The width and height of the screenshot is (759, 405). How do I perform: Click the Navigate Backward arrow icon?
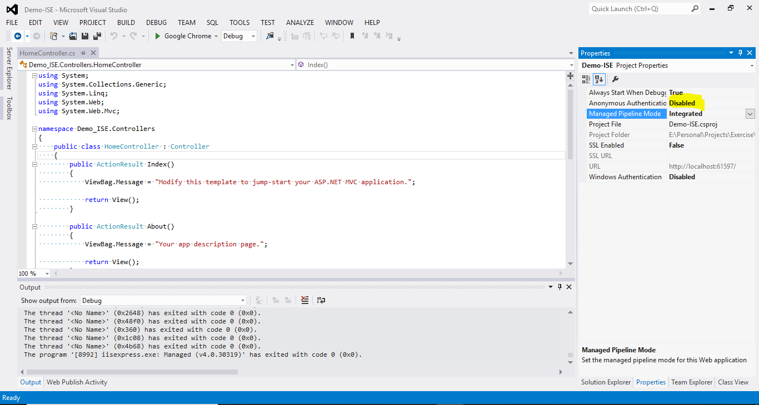(18, 36)
